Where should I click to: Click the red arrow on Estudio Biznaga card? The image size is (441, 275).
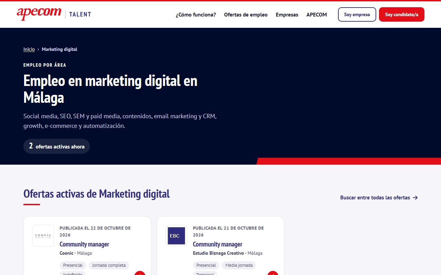coord(273,273)
